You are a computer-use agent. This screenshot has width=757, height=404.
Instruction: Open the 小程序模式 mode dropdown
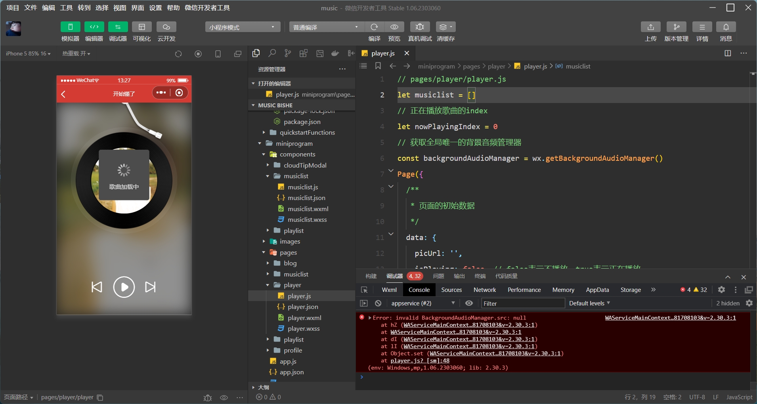[242, 27]
